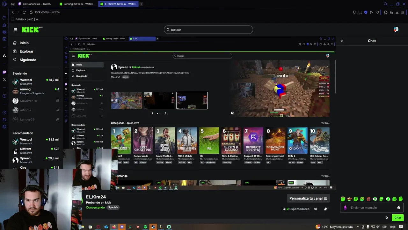Click the Conversando category link
The width and height of the screenshot is (408, 230).
pos(95,208)
